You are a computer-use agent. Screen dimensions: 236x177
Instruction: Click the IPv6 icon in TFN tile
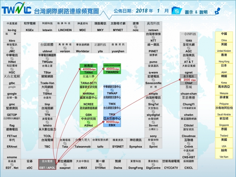click(47, 111)
